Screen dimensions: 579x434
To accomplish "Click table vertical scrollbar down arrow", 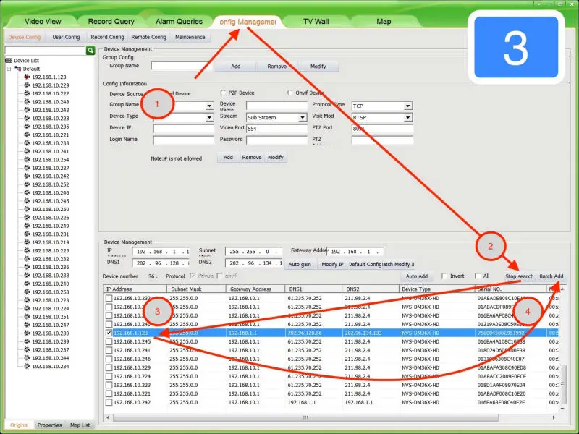I will pyautogui.click(x=562, y=409).
